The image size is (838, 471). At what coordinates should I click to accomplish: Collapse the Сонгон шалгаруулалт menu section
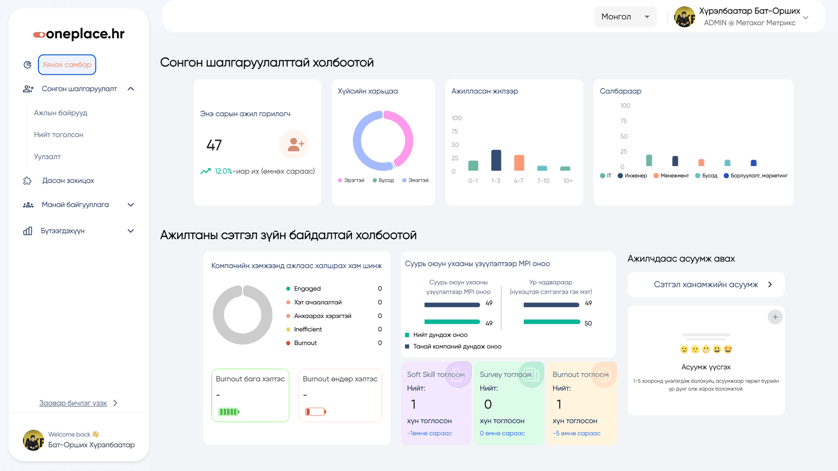(131, 89)
